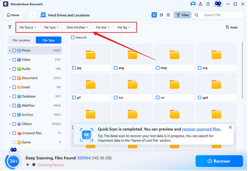
Task: Open the bmp folder icon
Action: pos(175,55)
